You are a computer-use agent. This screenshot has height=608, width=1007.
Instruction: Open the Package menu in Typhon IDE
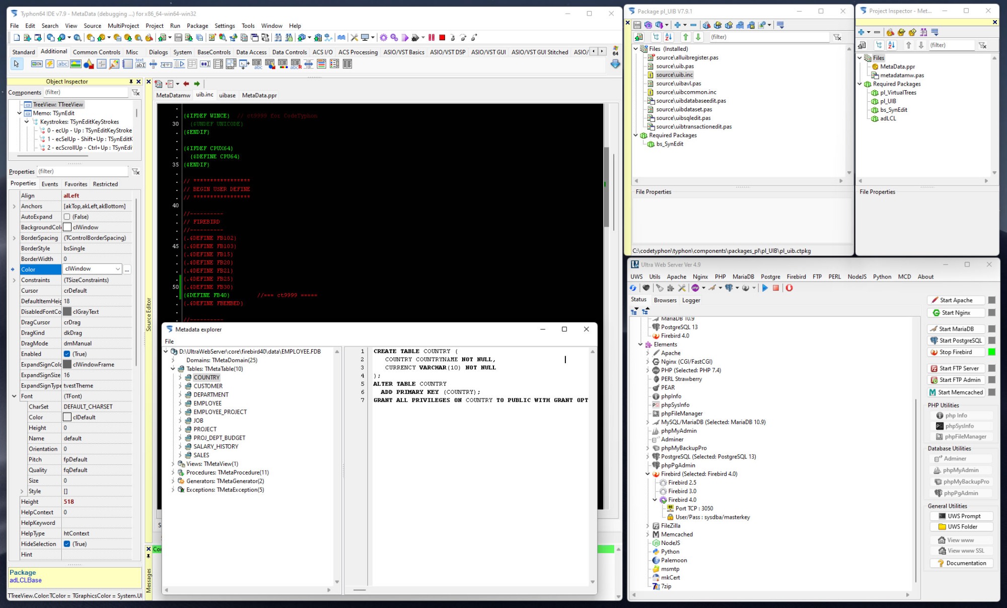[x=197, y=26]
